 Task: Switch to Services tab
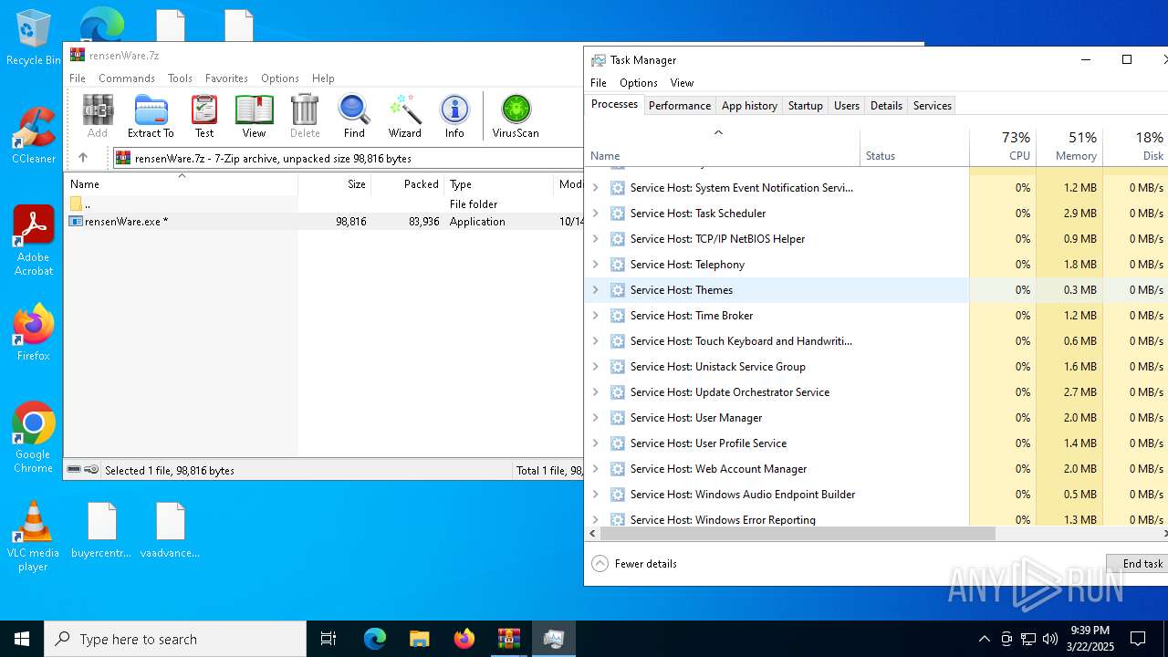click(933, 106)
